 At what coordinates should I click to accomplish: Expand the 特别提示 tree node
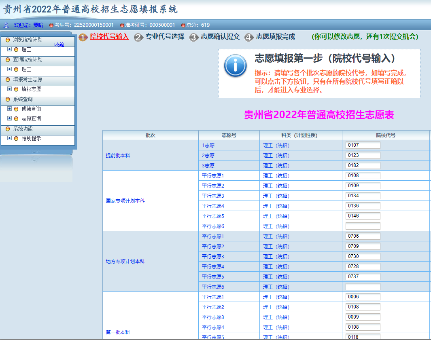9,138
